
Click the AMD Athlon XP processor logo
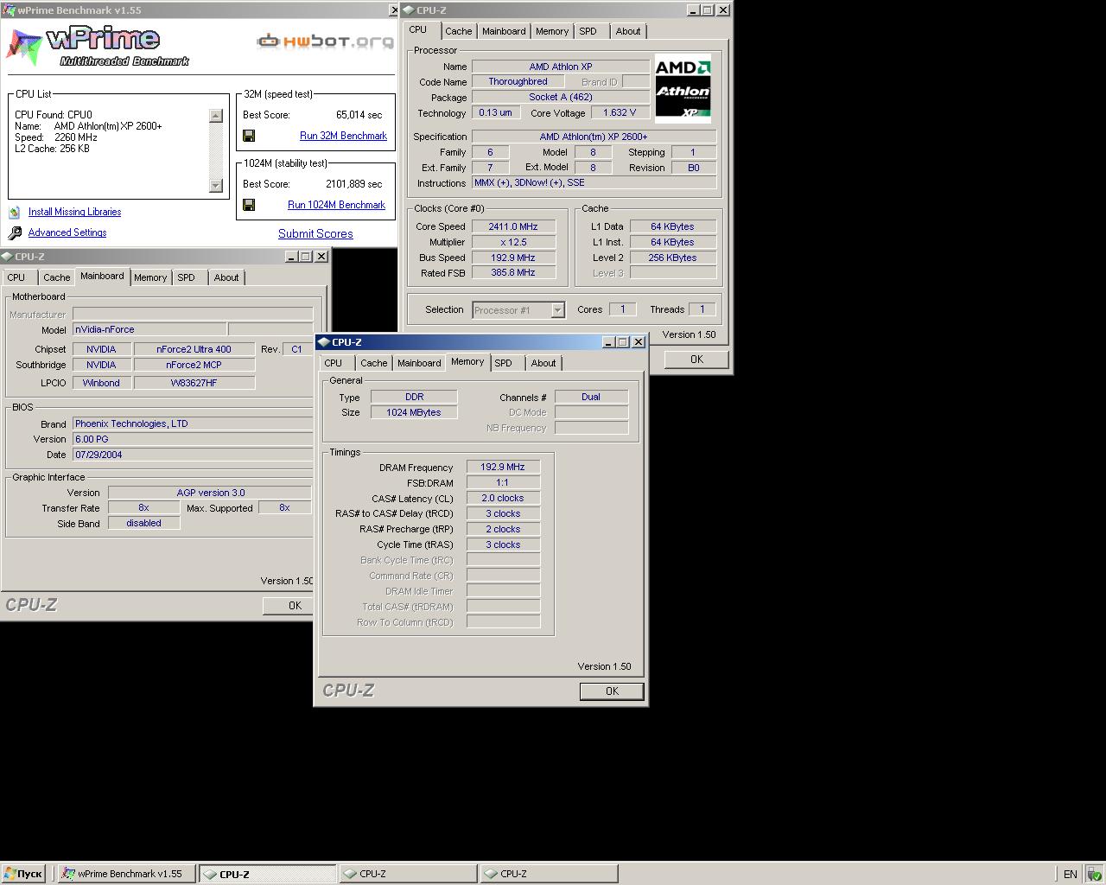[683, 90]
